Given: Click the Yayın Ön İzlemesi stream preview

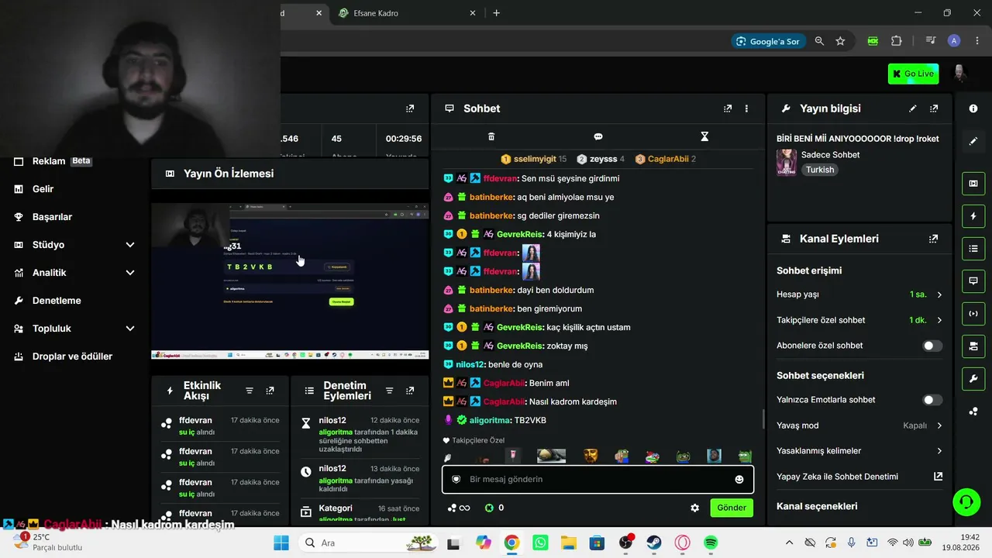Looking at the screenshot, I should (290, 281).
